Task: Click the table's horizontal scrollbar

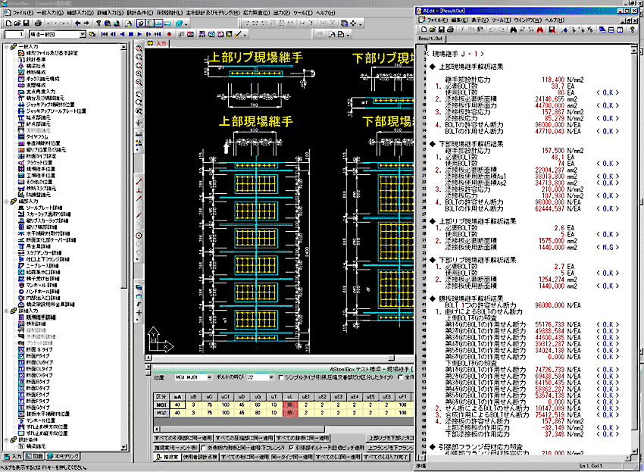Action: pyautogui.click(x=283, y=430)
